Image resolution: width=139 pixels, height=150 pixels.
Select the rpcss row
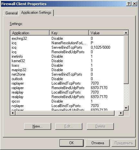point(67,101)
